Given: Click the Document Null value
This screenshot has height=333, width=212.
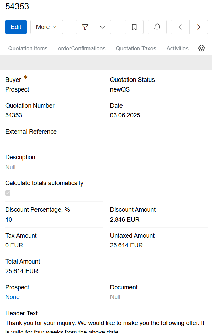Looking at the screenshot, I should click(x=115, y=297).
